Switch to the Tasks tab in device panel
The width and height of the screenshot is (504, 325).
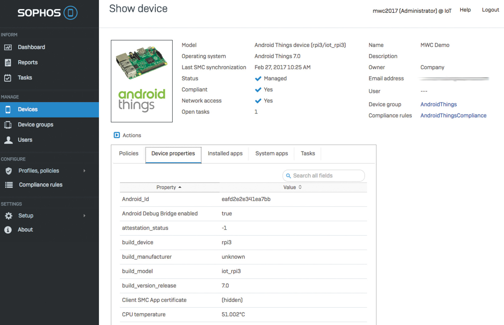click(308, 154)
